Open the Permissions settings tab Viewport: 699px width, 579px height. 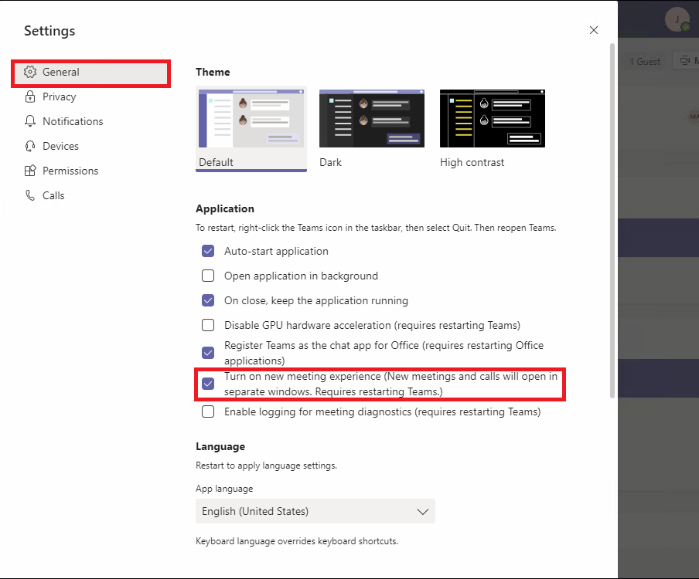click(x=91, y=171)
